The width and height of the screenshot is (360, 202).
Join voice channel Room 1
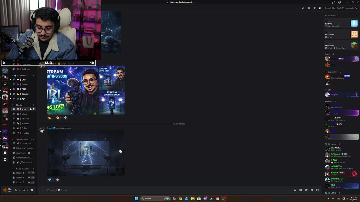pos(24,173)
